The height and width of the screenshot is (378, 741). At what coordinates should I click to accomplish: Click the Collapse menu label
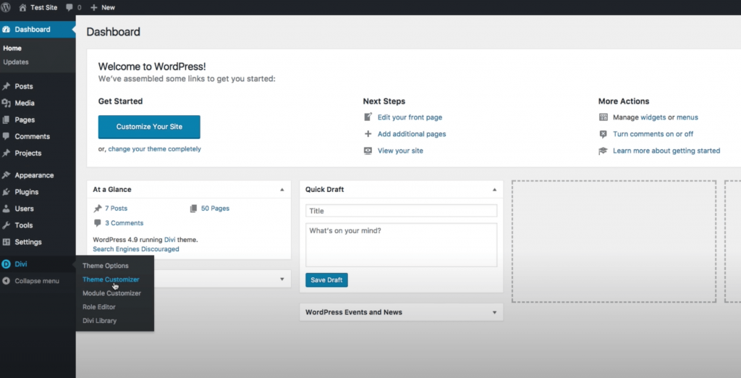[x=37, y=281]
